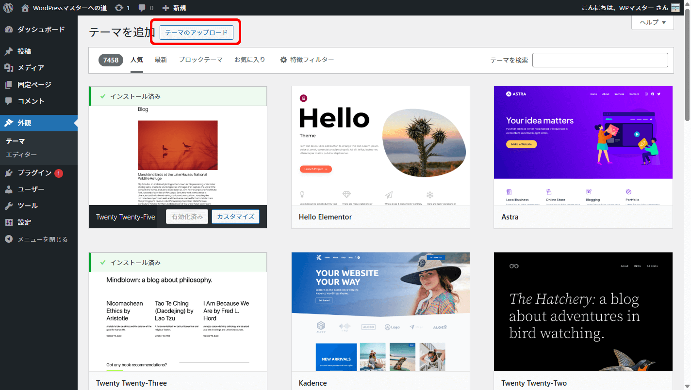Viewport: 691px width, 390px height.
Task: Click the テーマを検索 search field
Action: tap(600, 60)
